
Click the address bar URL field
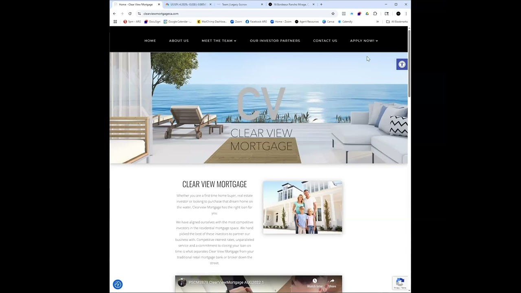[236, 13]
